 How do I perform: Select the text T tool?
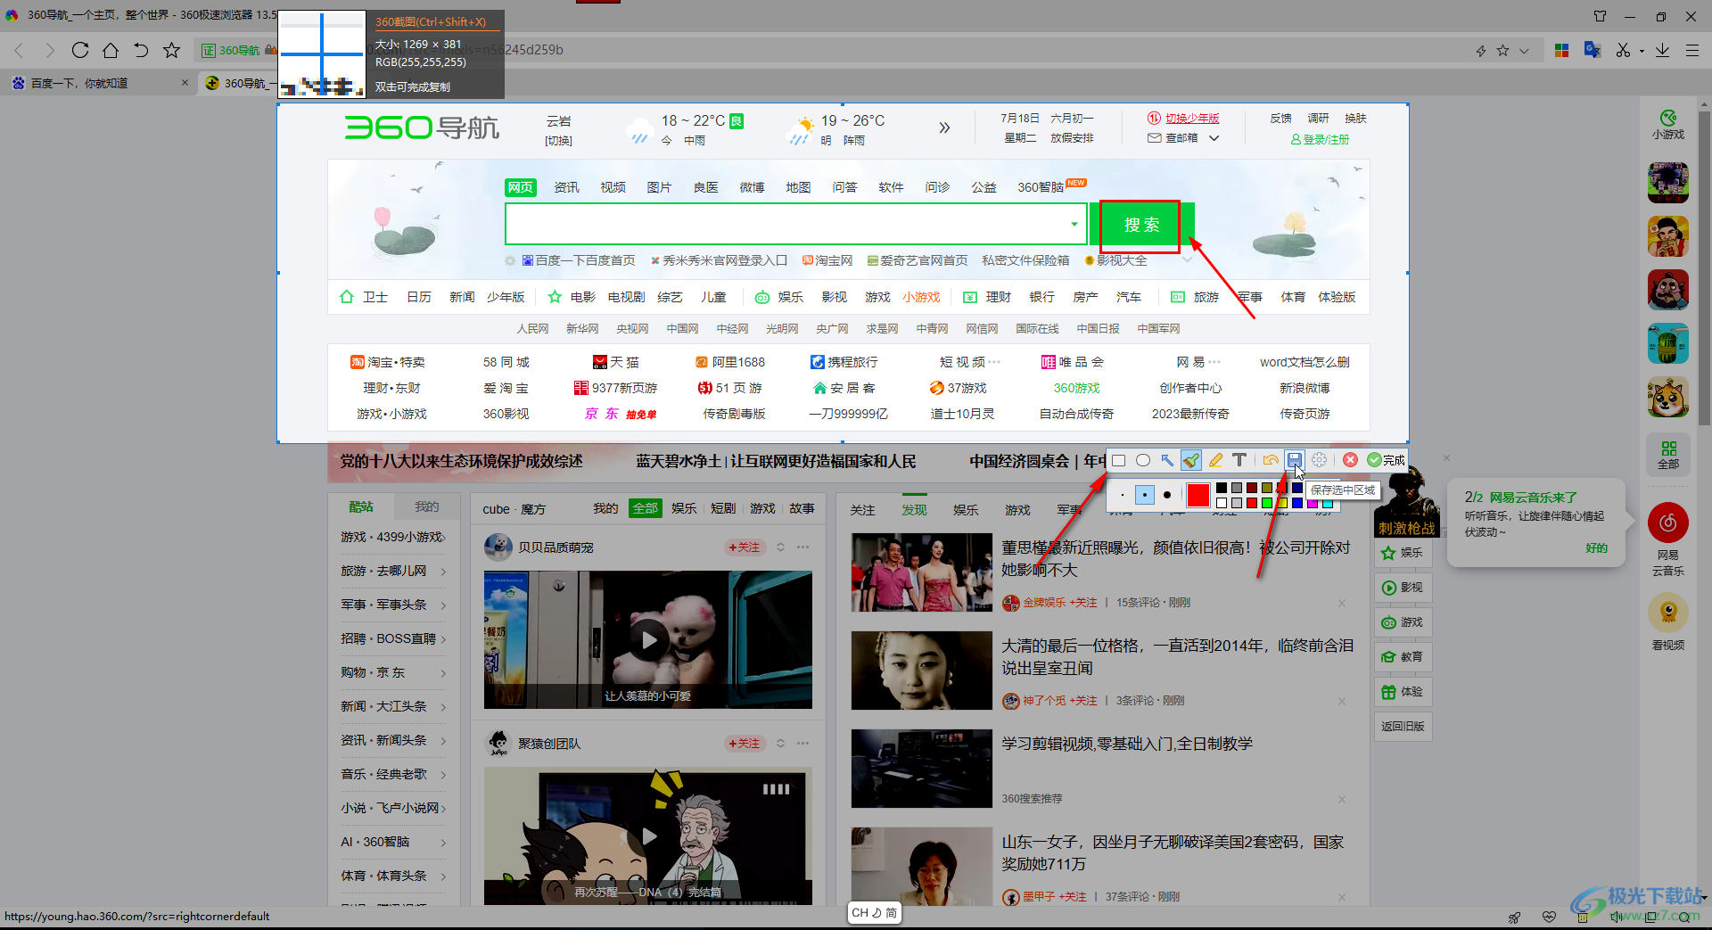pyautogui.click(x=1239, y=460)
